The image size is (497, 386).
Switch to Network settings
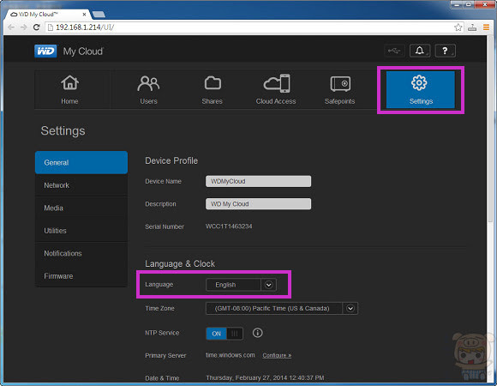click(81, 185)
